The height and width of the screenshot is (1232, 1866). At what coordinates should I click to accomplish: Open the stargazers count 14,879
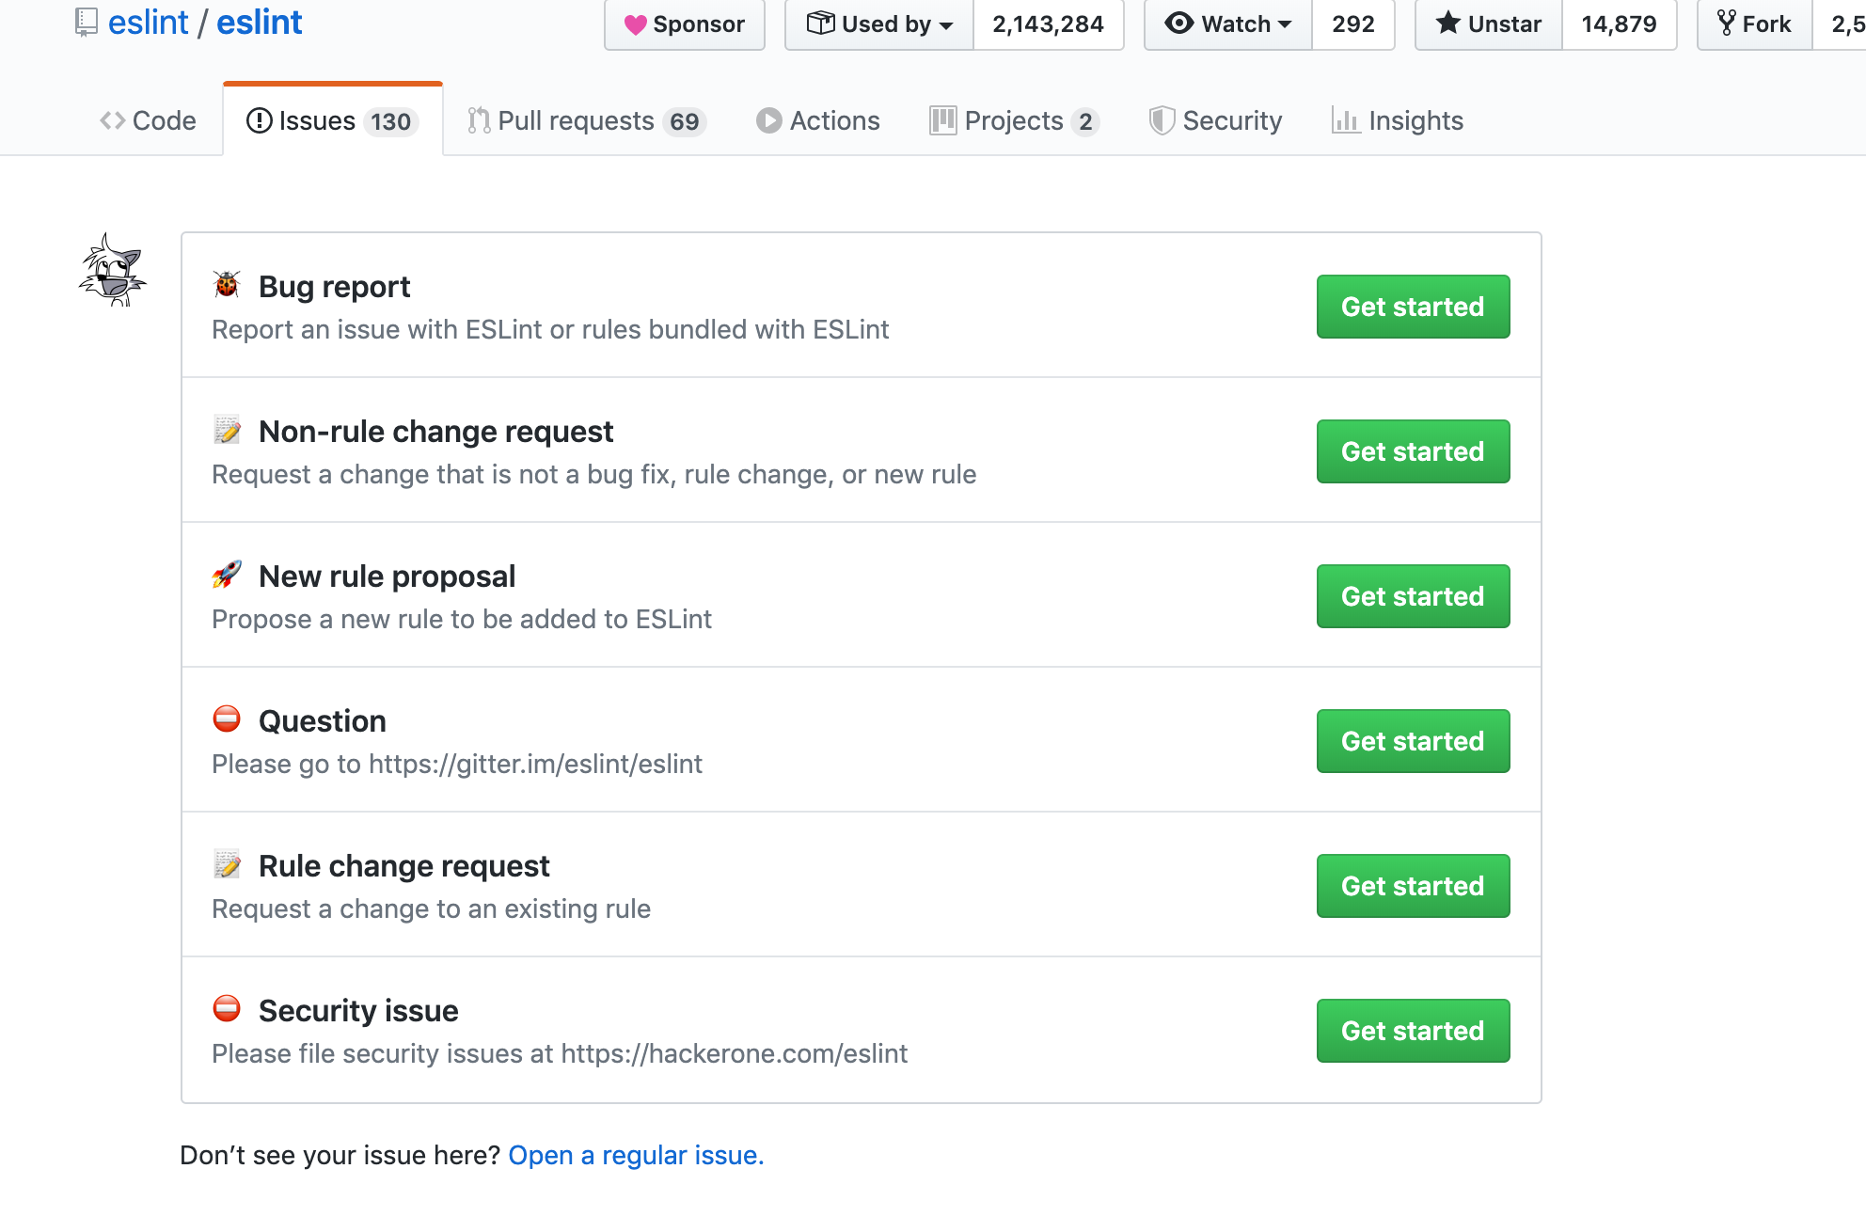[x=1619, y=24]
